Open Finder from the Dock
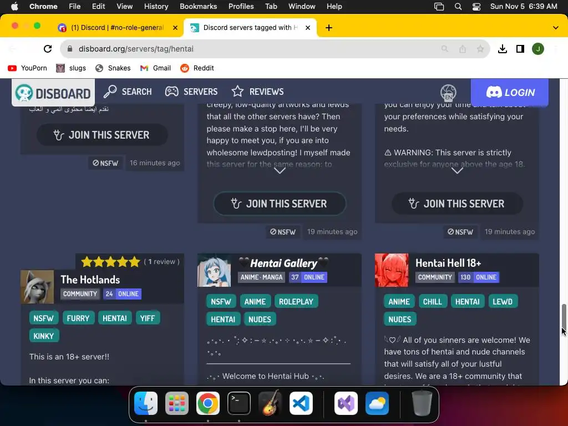This screenshot has height=426, width=568. point(146,403)
